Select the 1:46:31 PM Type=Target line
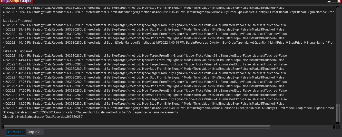Screen dimensions: 342x137 145,73
